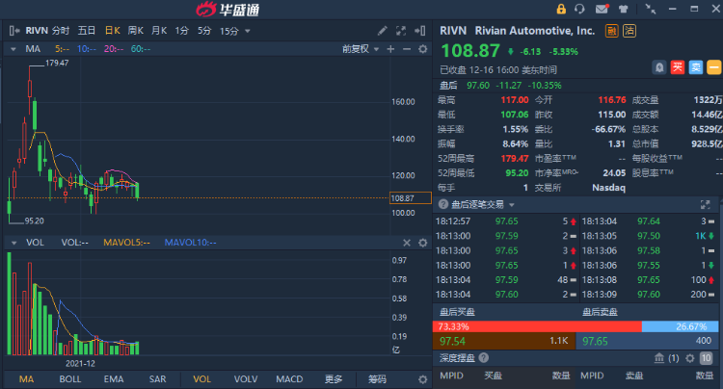This screenshot has height=389, width=723.
Task: Expand chart to fullscreen
Action: click(401, 31)
